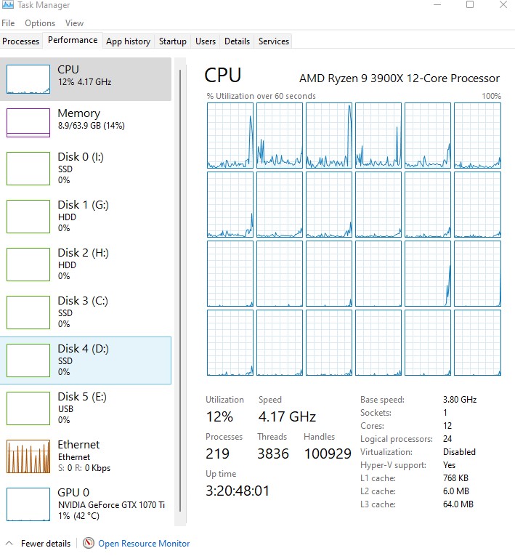
Task: Click the base speed 3.80 GHz value
Action: (460, 400)
